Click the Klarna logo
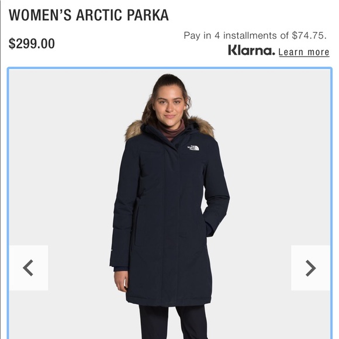The image size is (339, 339). (x=251, y=50)
